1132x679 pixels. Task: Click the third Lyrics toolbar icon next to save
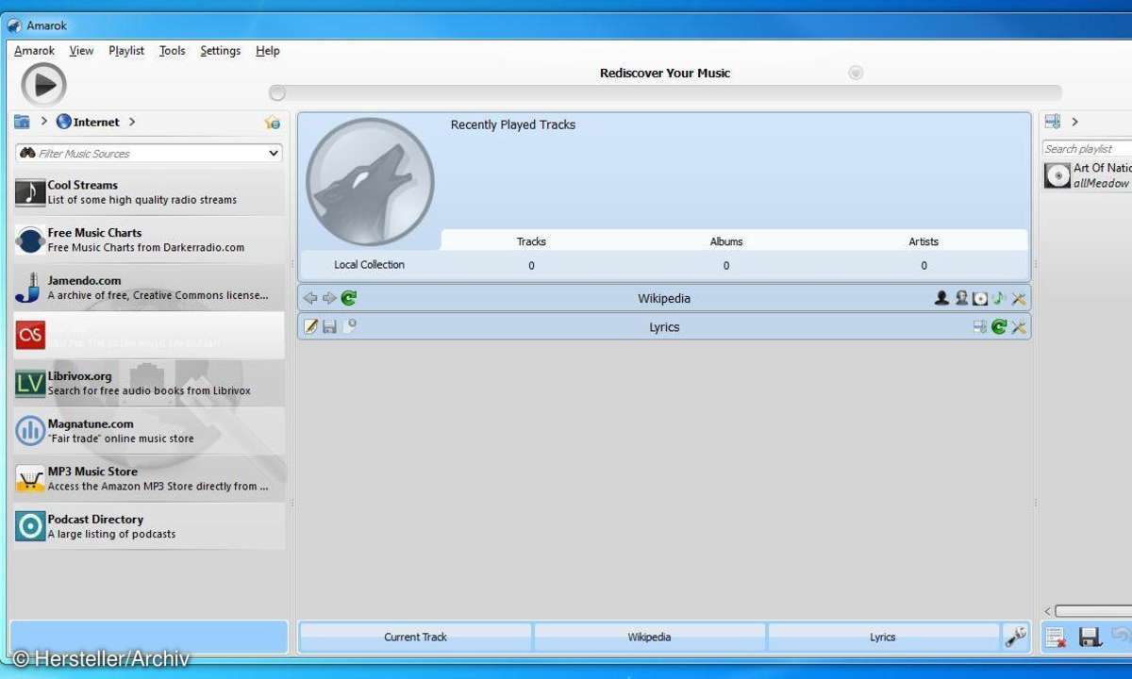pyautogui.click(x=349, y=326)
